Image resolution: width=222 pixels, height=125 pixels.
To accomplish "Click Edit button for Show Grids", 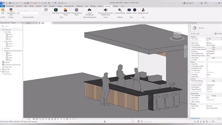I will click(x=214, y=58).
